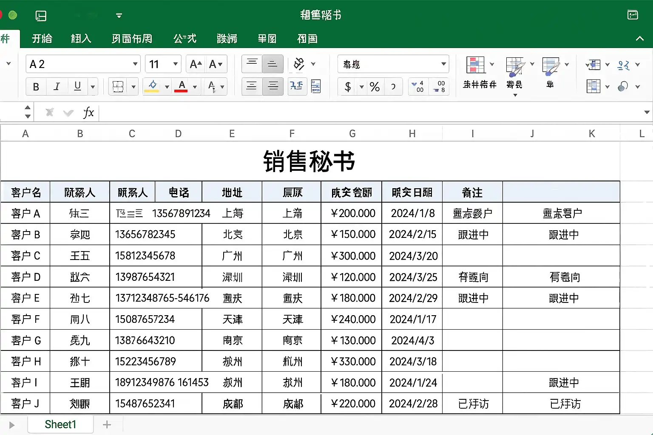This screenshot has height=435, width=653.
Task: Open the second ribbon tab after the active one
Action: pos(81,39)
